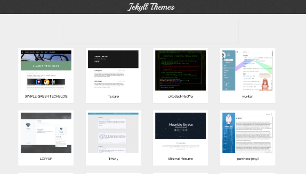Screen dimensions: 306x174
Task: Open the Minimal Resume theme screenshot
Action: click(x=180, y=133)
